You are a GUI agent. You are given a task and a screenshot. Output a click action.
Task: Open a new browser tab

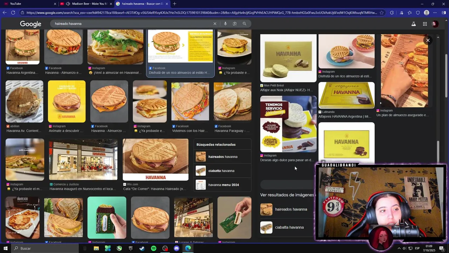pyautogui.click(x=174, y=4)
